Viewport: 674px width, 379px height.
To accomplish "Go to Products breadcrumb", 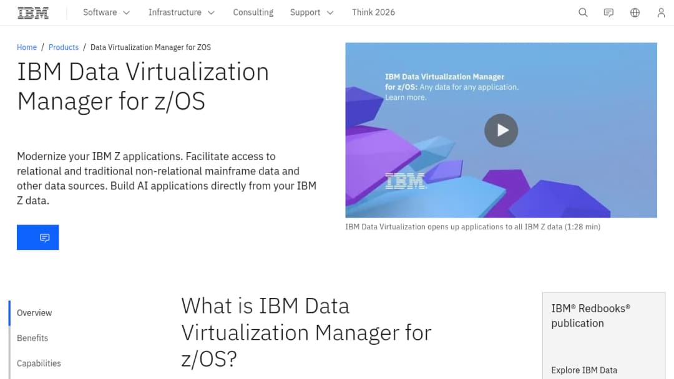I will click(64, 47).
